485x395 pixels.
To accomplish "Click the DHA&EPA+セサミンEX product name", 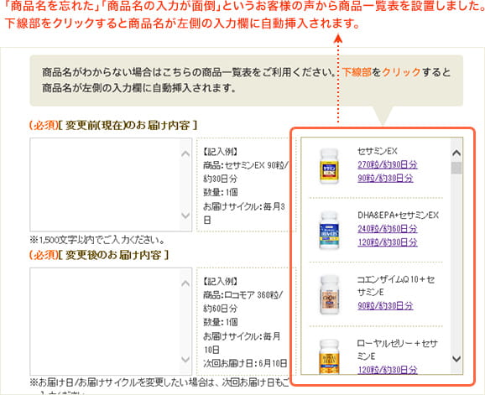I will click(x=398, y=216).
